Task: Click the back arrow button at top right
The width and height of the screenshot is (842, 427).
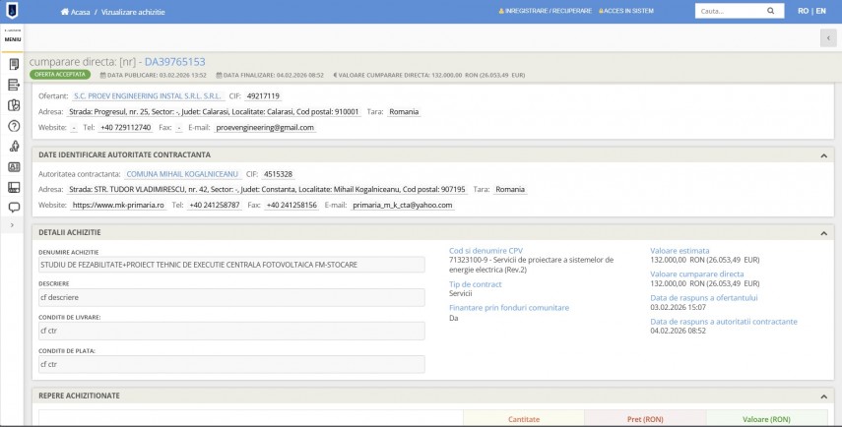Action: coord(827,37)
